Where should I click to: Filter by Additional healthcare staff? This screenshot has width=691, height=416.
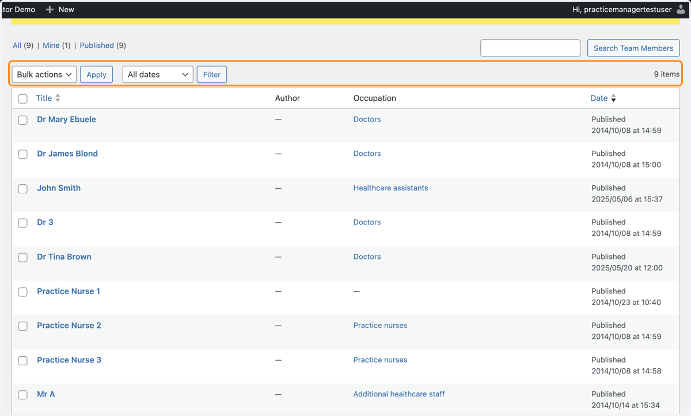coord(399,394)
